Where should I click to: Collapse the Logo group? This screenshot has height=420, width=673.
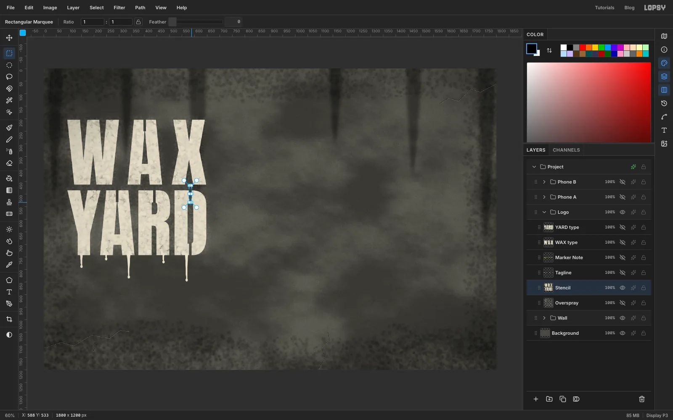544,212
